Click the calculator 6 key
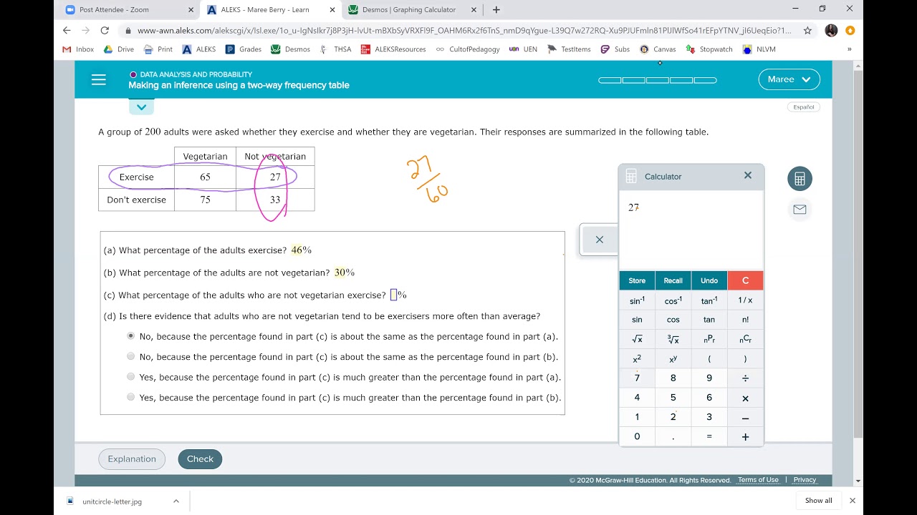917x515 pixels. (709, 398)
